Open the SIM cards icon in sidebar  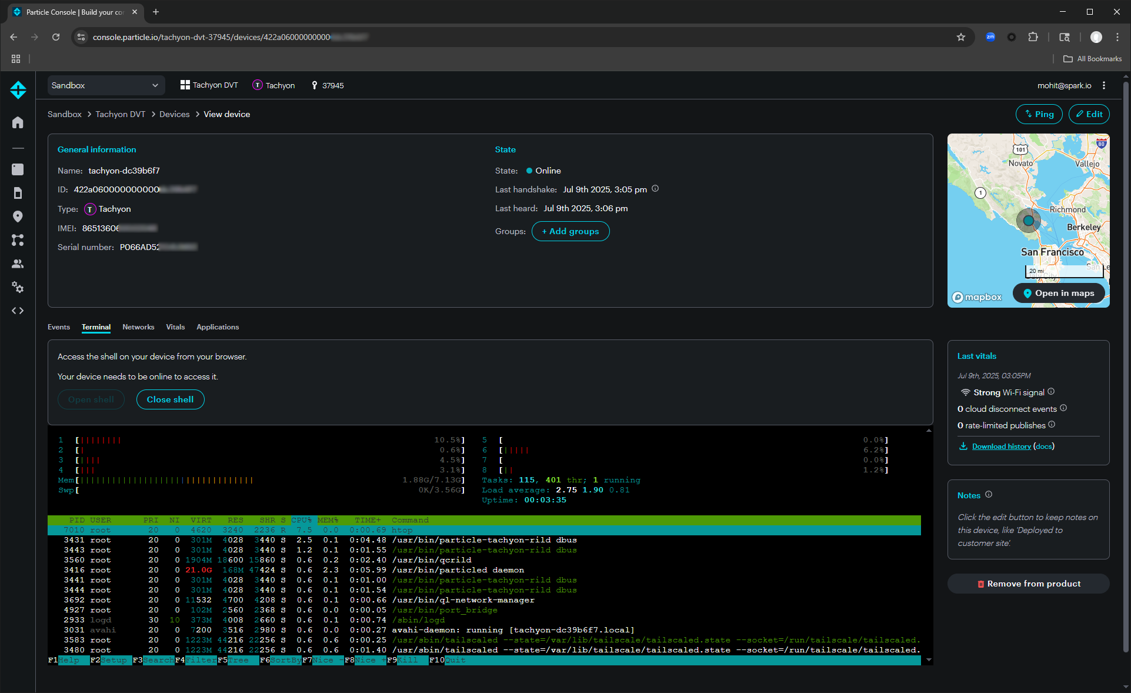pyautogui.click(x=18, y=193)
